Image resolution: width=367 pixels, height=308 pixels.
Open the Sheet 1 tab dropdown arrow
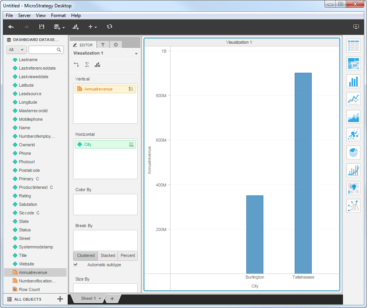(100, 299)
